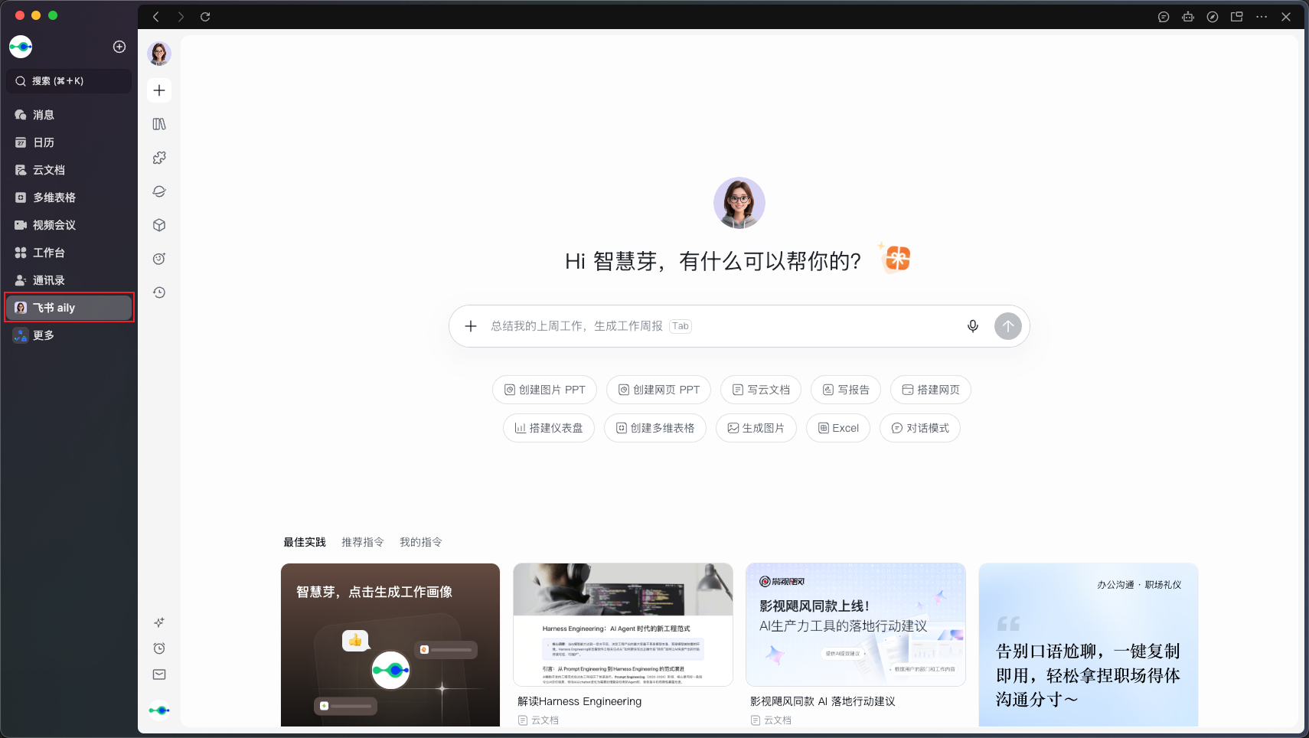Click the robot icon in title bar
Viewport: 1309px width, 738px height.
pyautogui.click(x=1188, y=17)
